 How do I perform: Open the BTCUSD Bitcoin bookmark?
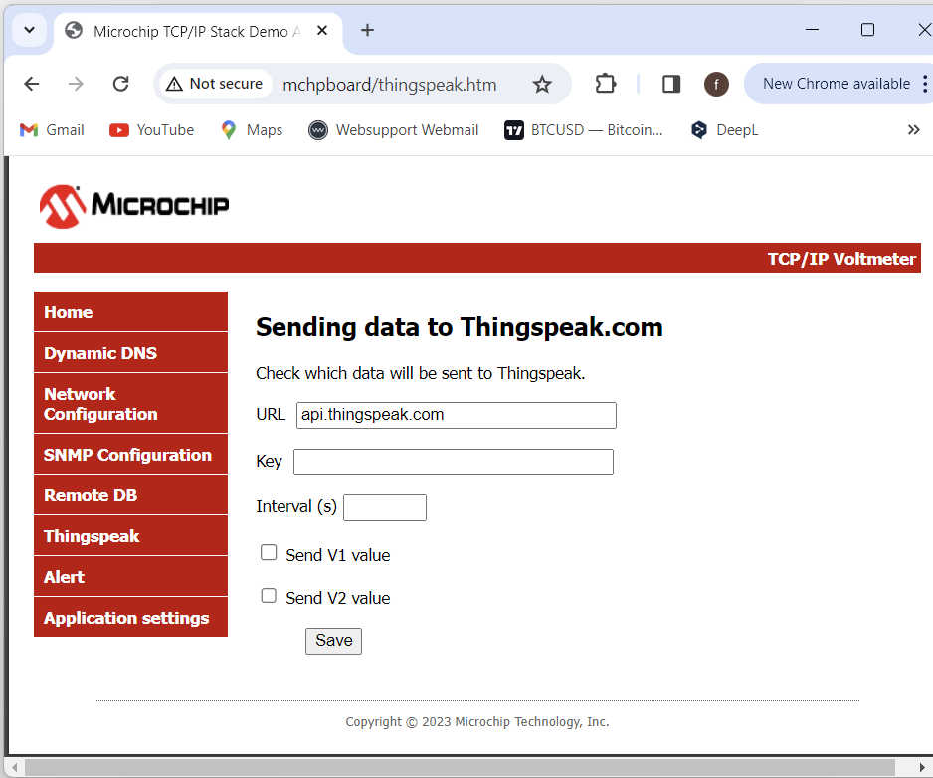tap(583, 129)
